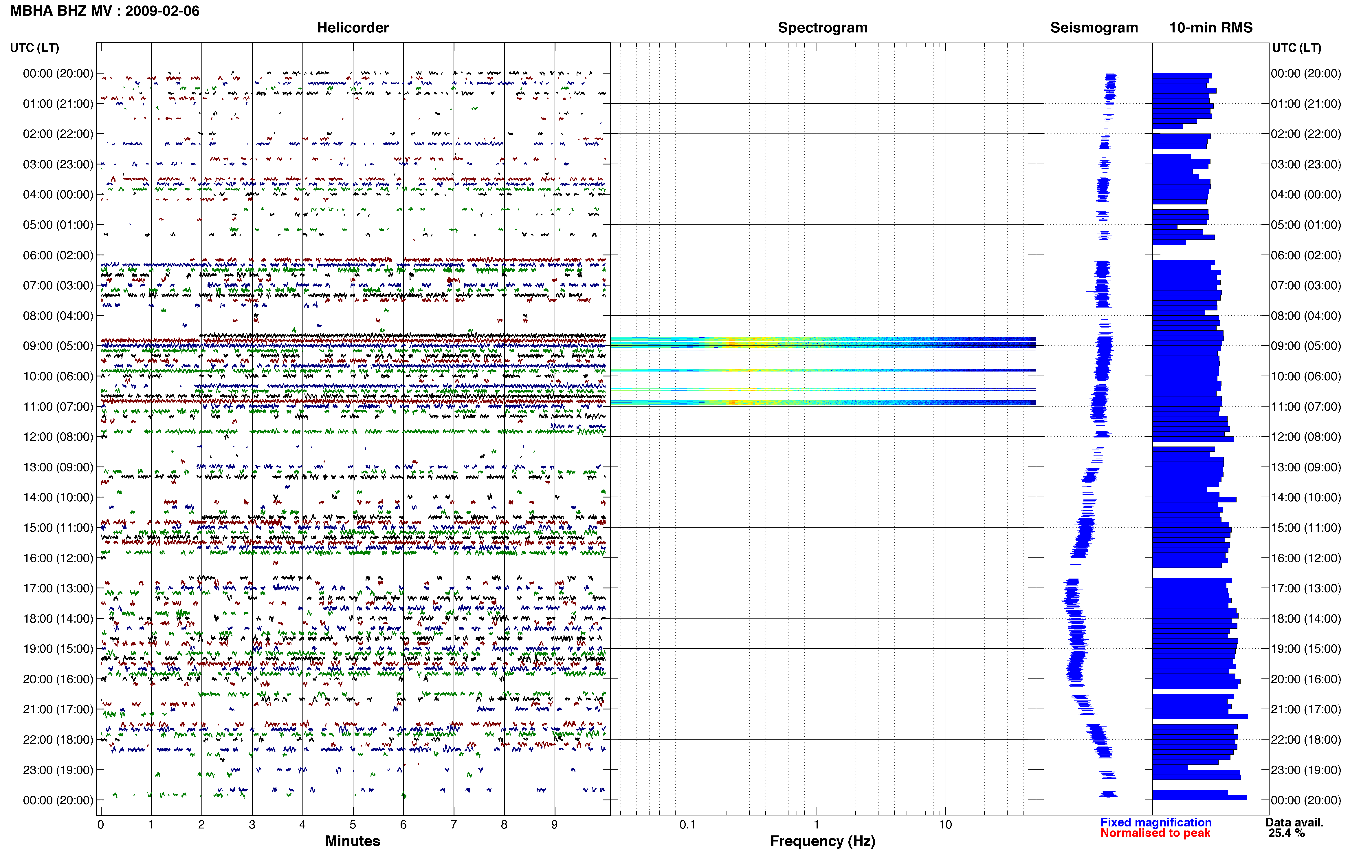Screen dimensions: 1372x858
Task: Click minutes axis tick '0'
Action: point(100,824)
